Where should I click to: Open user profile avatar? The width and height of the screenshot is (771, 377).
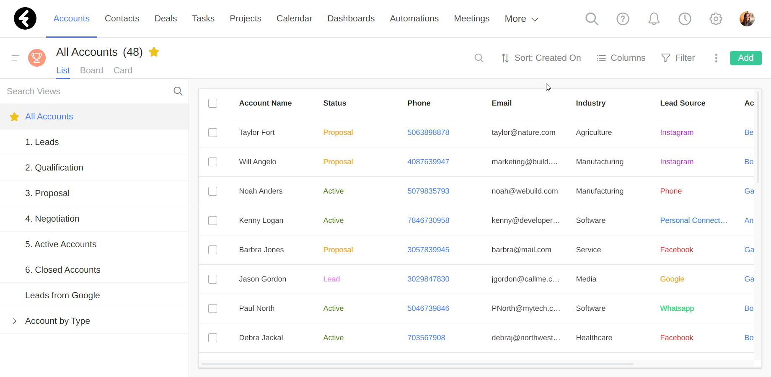(747, 18)
